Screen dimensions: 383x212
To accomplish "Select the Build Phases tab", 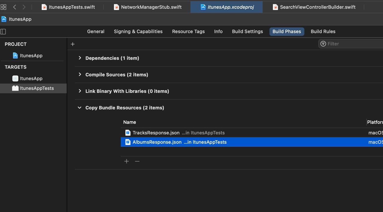I will tap(287, 31).
